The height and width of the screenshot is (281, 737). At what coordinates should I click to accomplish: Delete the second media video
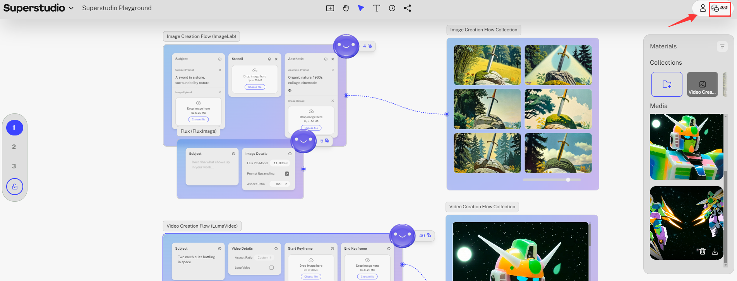703,251
